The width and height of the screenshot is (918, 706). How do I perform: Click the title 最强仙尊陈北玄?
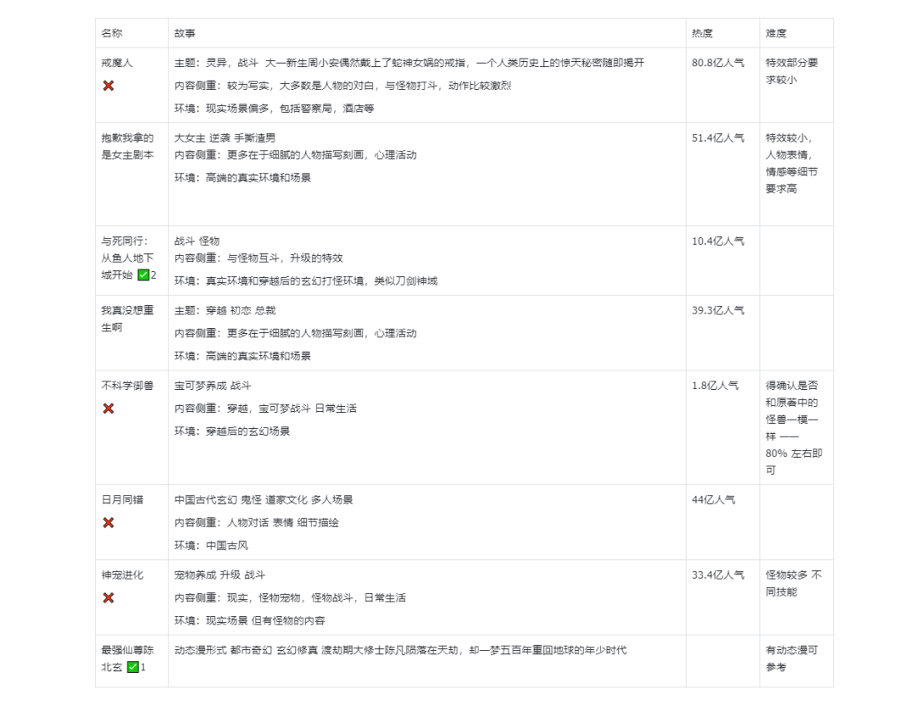(127, 658)
